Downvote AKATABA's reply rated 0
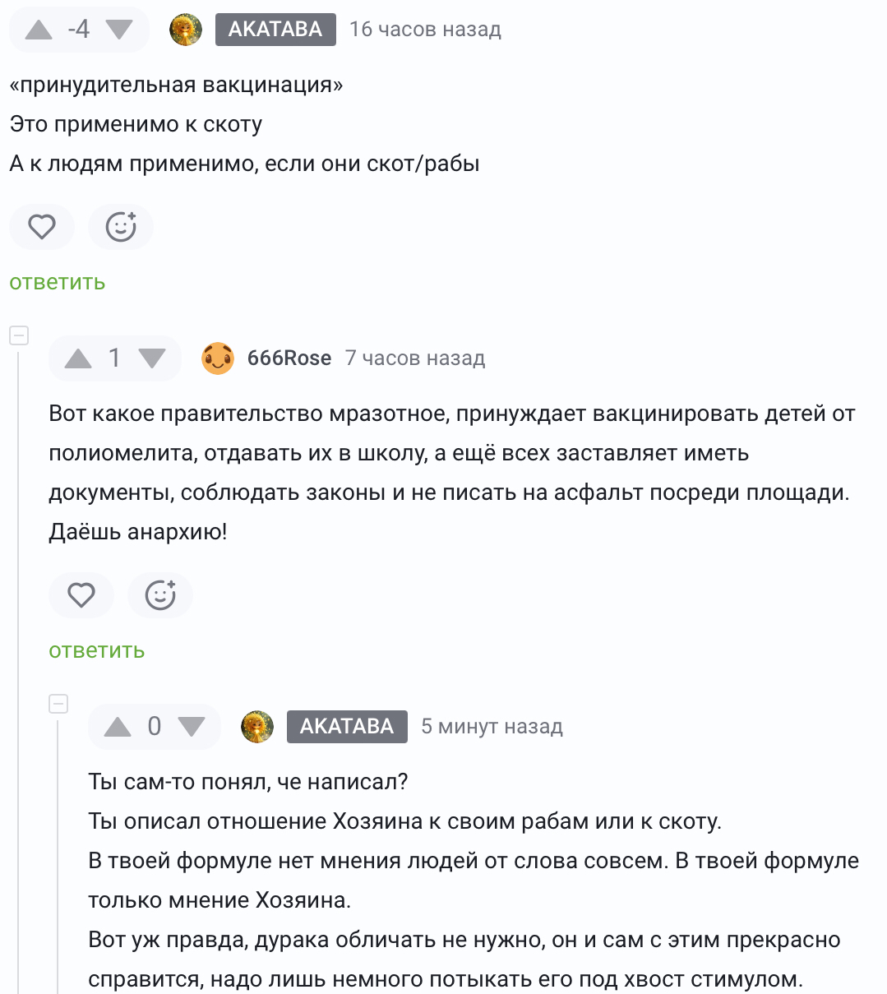 pos(192,727)
